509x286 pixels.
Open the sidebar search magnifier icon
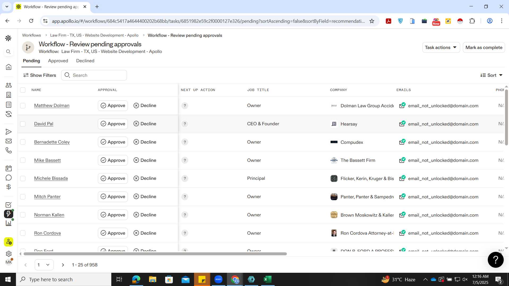click(x=8, y=52)
